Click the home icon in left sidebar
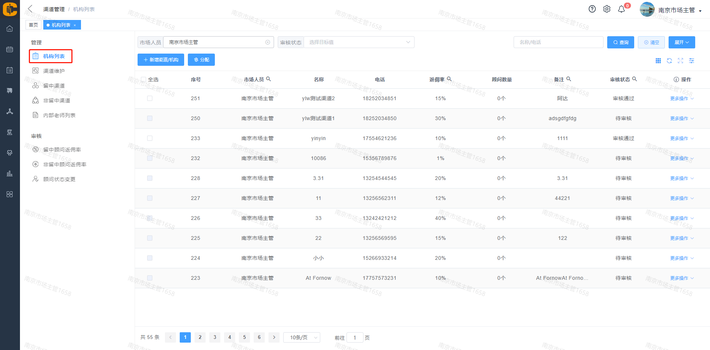This screenshot has width=710, height=350. 10,28
